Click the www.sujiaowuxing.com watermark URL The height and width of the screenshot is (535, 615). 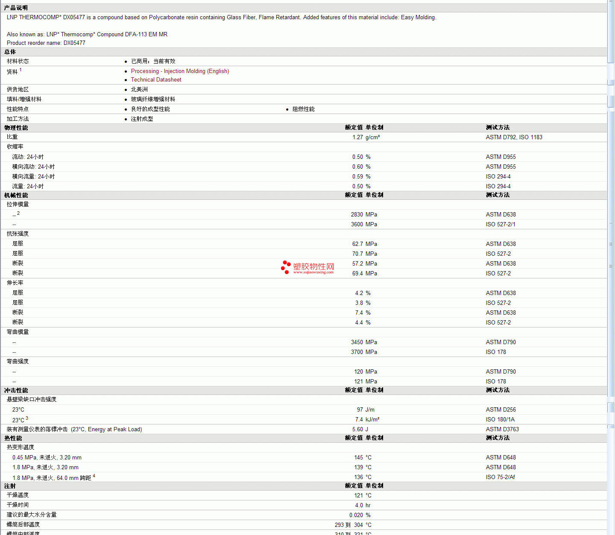[313, 272]
